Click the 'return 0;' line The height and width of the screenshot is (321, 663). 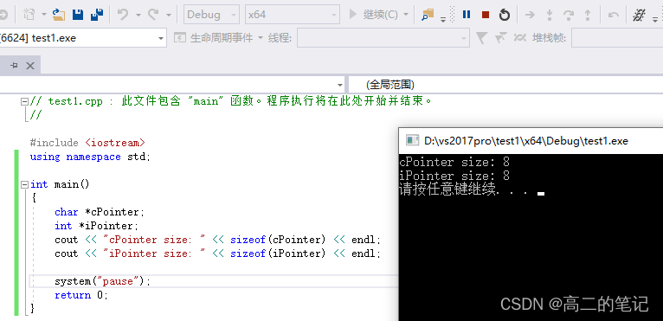click(x=81, y=295)
